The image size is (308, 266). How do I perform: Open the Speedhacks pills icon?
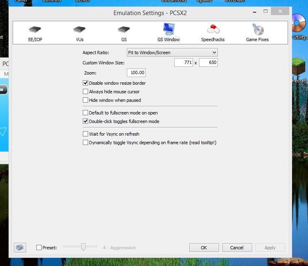click(x=213, y=29)
